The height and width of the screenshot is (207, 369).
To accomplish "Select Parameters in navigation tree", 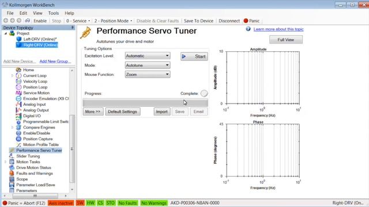I will pyautogui.click(x=27, y=190).
